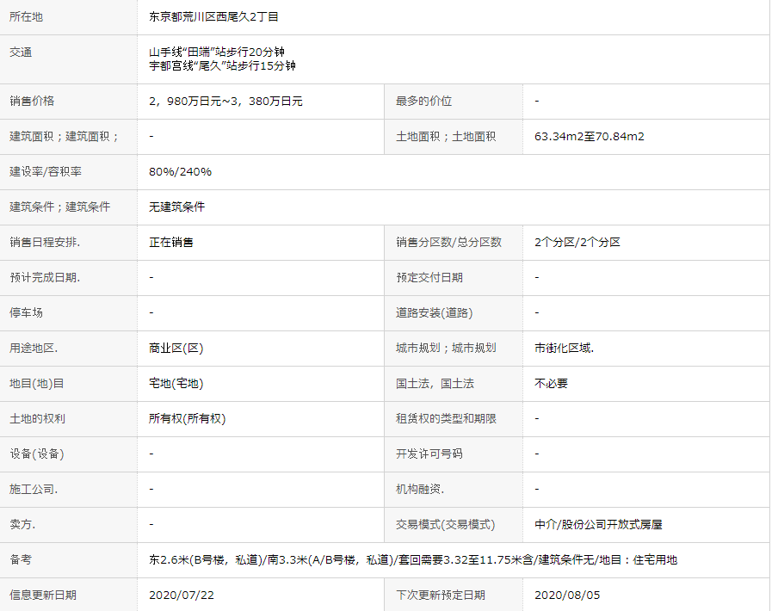
Task: Select the 无建筑条件 value cell
Action: (176, 207)
